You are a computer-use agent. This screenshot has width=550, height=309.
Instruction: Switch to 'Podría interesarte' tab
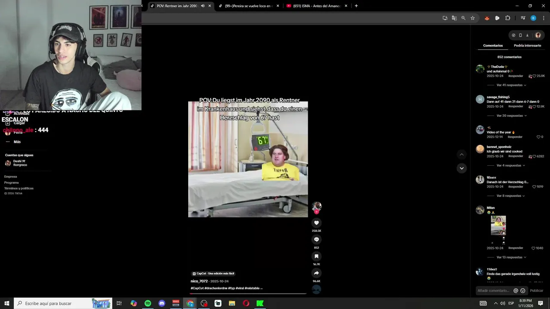pyautogui.click(x=527, y=45)
